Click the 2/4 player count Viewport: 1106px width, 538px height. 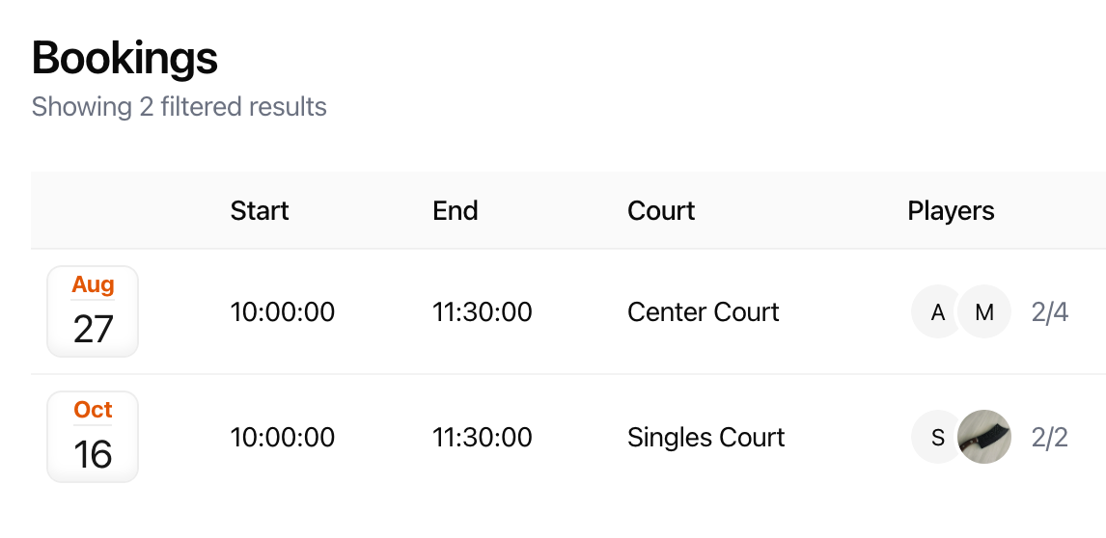click(1049, 312)
